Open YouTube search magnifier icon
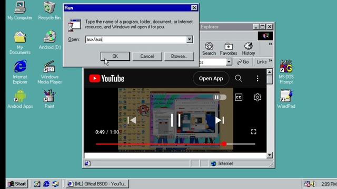 (239, 78)
